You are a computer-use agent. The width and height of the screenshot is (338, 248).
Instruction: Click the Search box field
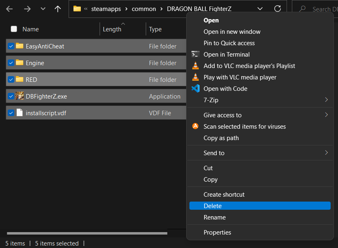coord(321,9)
